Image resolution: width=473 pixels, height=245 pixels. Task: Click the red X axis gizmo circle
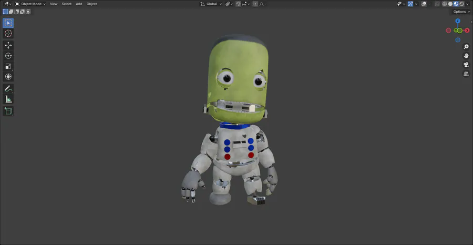tap(467, 30)
